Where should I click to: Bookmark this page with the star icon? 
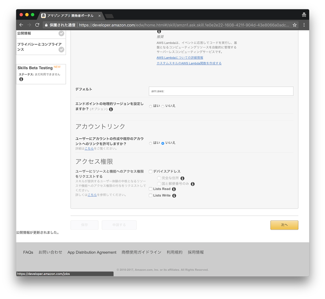pos(295,25)
